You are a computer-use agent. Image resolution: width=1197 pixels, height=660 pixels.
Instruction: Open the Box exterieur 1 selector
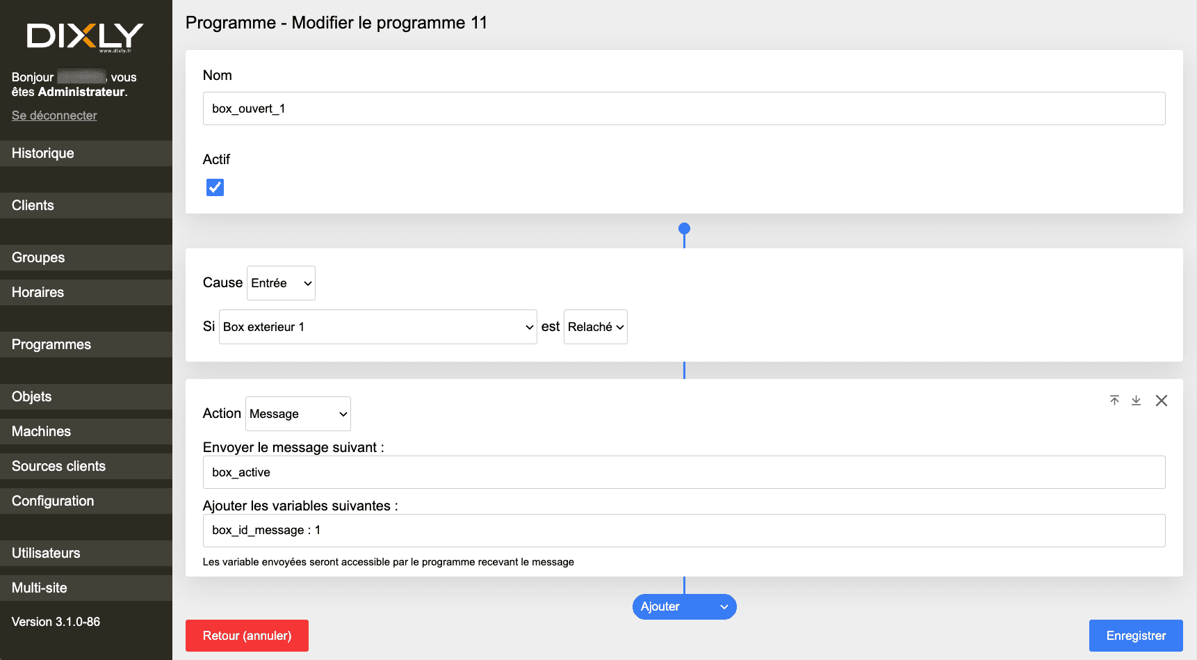(x=377, y=326)
